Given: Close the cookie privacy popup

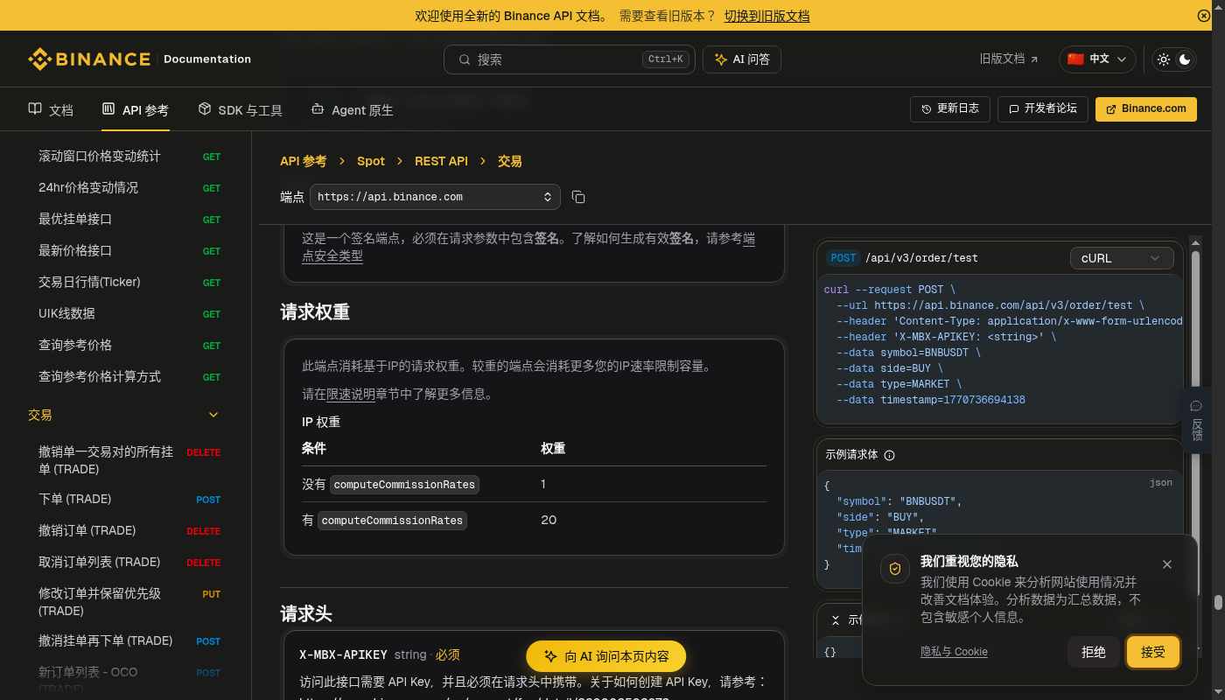Looking at the screenshot, I should tap(1167, 564).
